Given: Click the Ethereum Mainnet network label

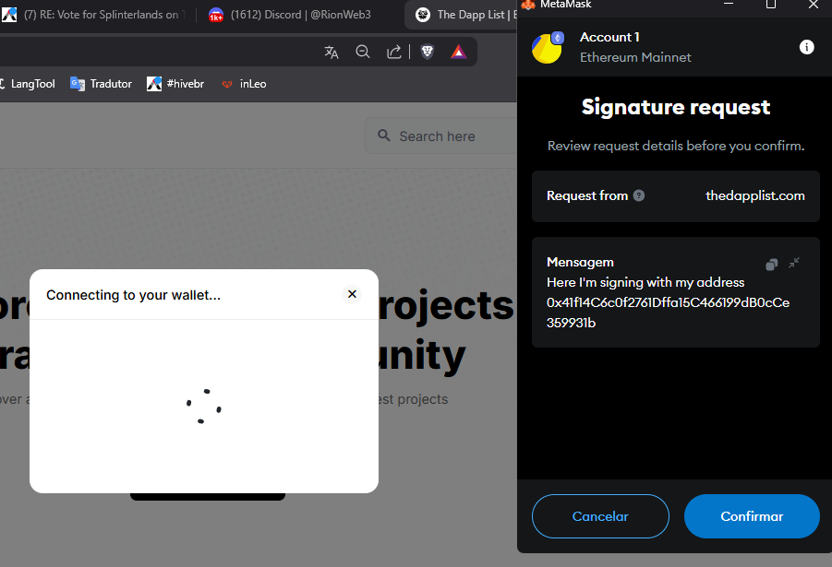Looking at the screenshot, I should tap(635, 57).
